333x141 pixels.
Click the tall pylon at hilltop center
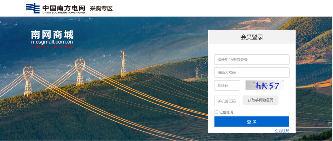tap(123, 64)
